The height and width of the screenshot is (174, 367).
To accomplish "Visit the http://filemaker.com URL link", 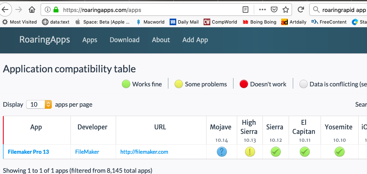I will point(144,152).
